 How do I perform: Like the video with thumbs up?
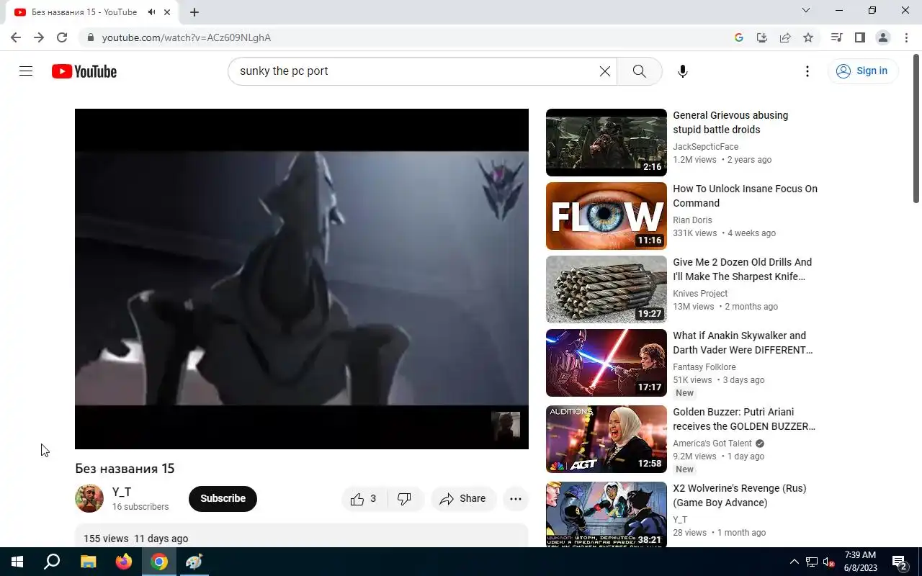(364, 498)
